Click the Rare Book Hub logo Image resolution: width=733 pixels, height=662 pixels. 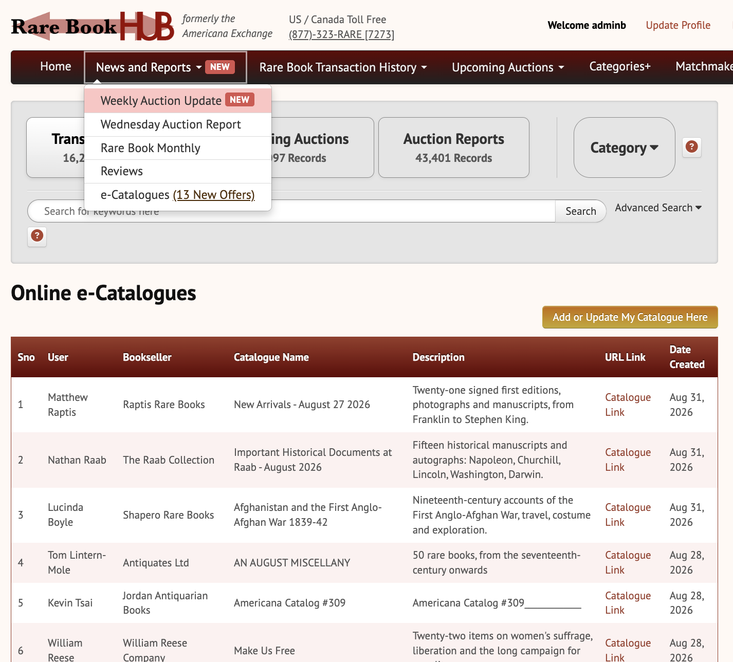click(x=93, y=26)
